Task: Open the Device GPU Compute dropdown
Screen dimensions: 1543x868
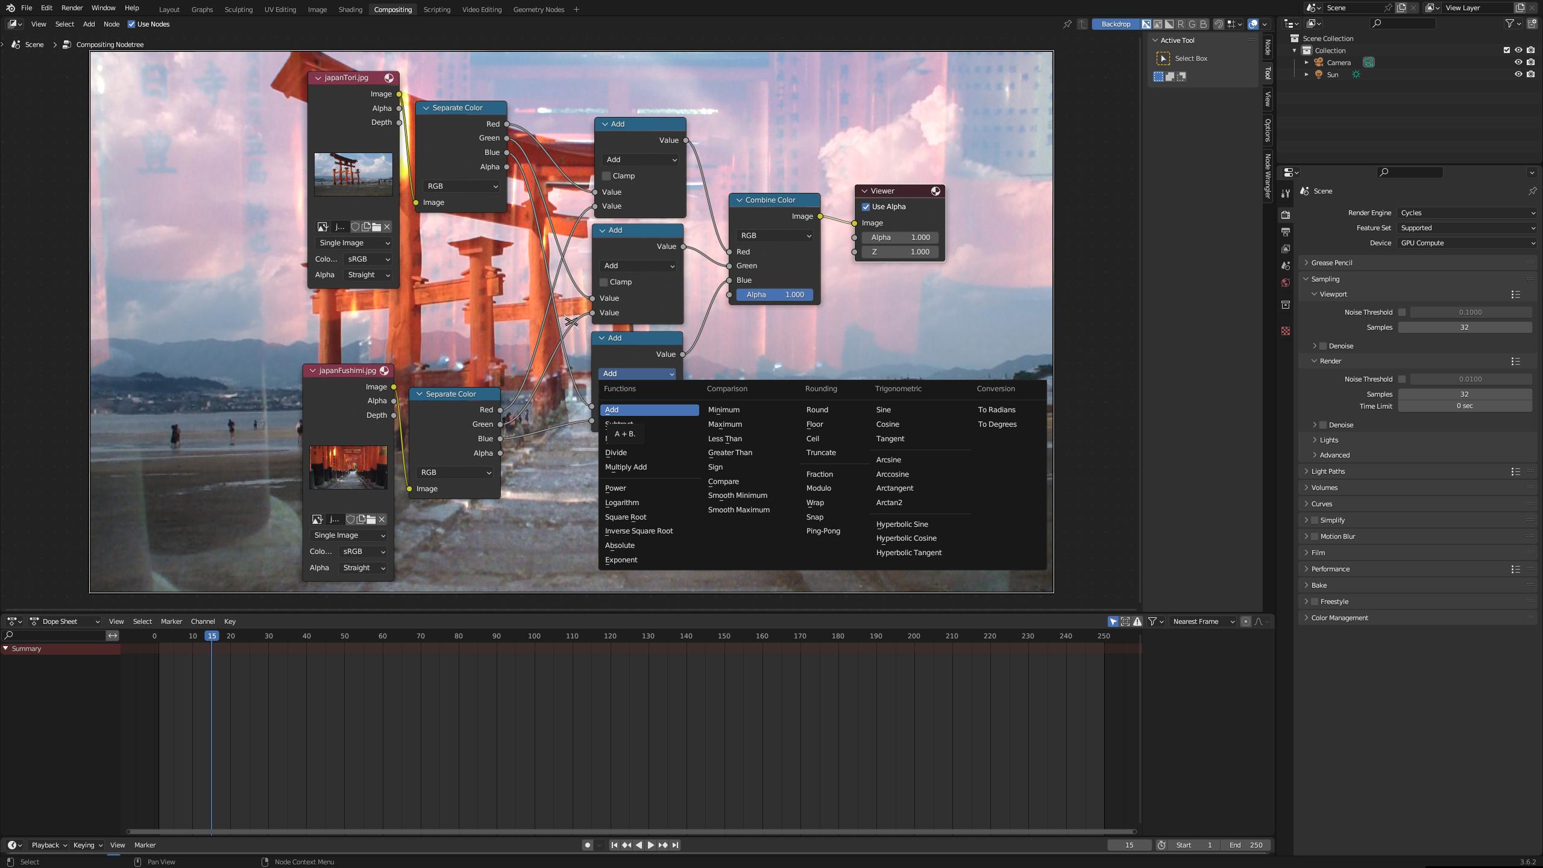Action: (1466, 243)
